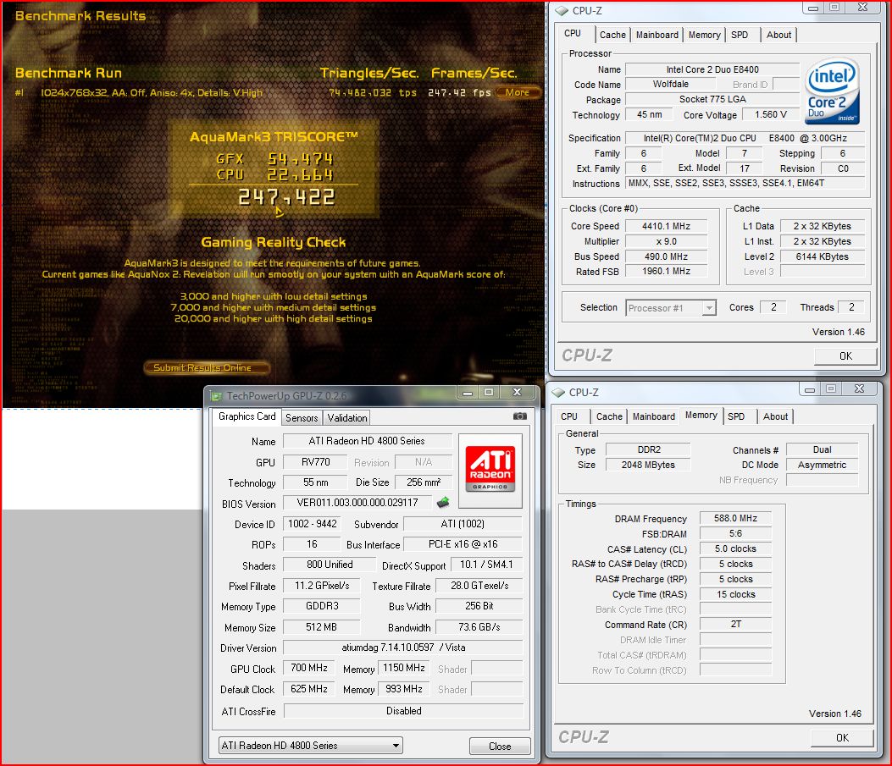Click the Core Voltage 1.560 V value
The height and width of the screenshot is (766, 892).
pos(771,115)
